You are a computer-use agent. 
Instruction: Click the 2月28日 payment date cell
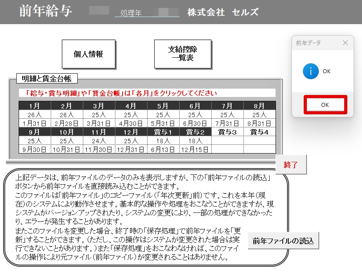pos(67,123)
